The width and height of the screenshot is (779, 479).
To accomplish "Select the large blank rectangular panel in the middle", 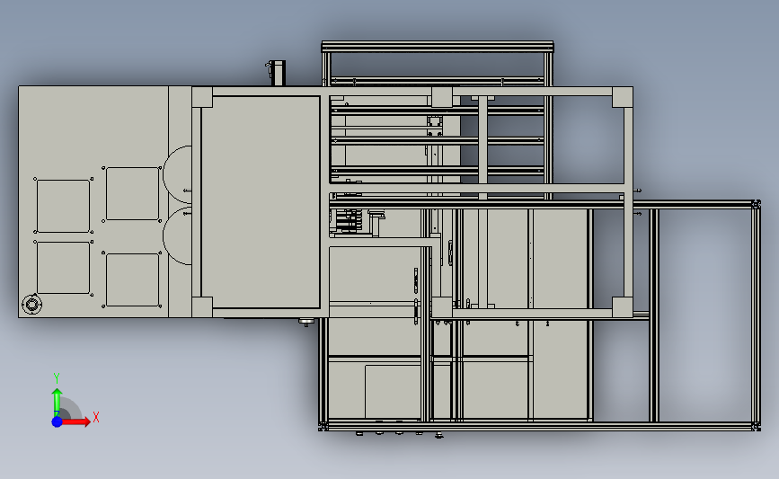I will click(261, 202).
